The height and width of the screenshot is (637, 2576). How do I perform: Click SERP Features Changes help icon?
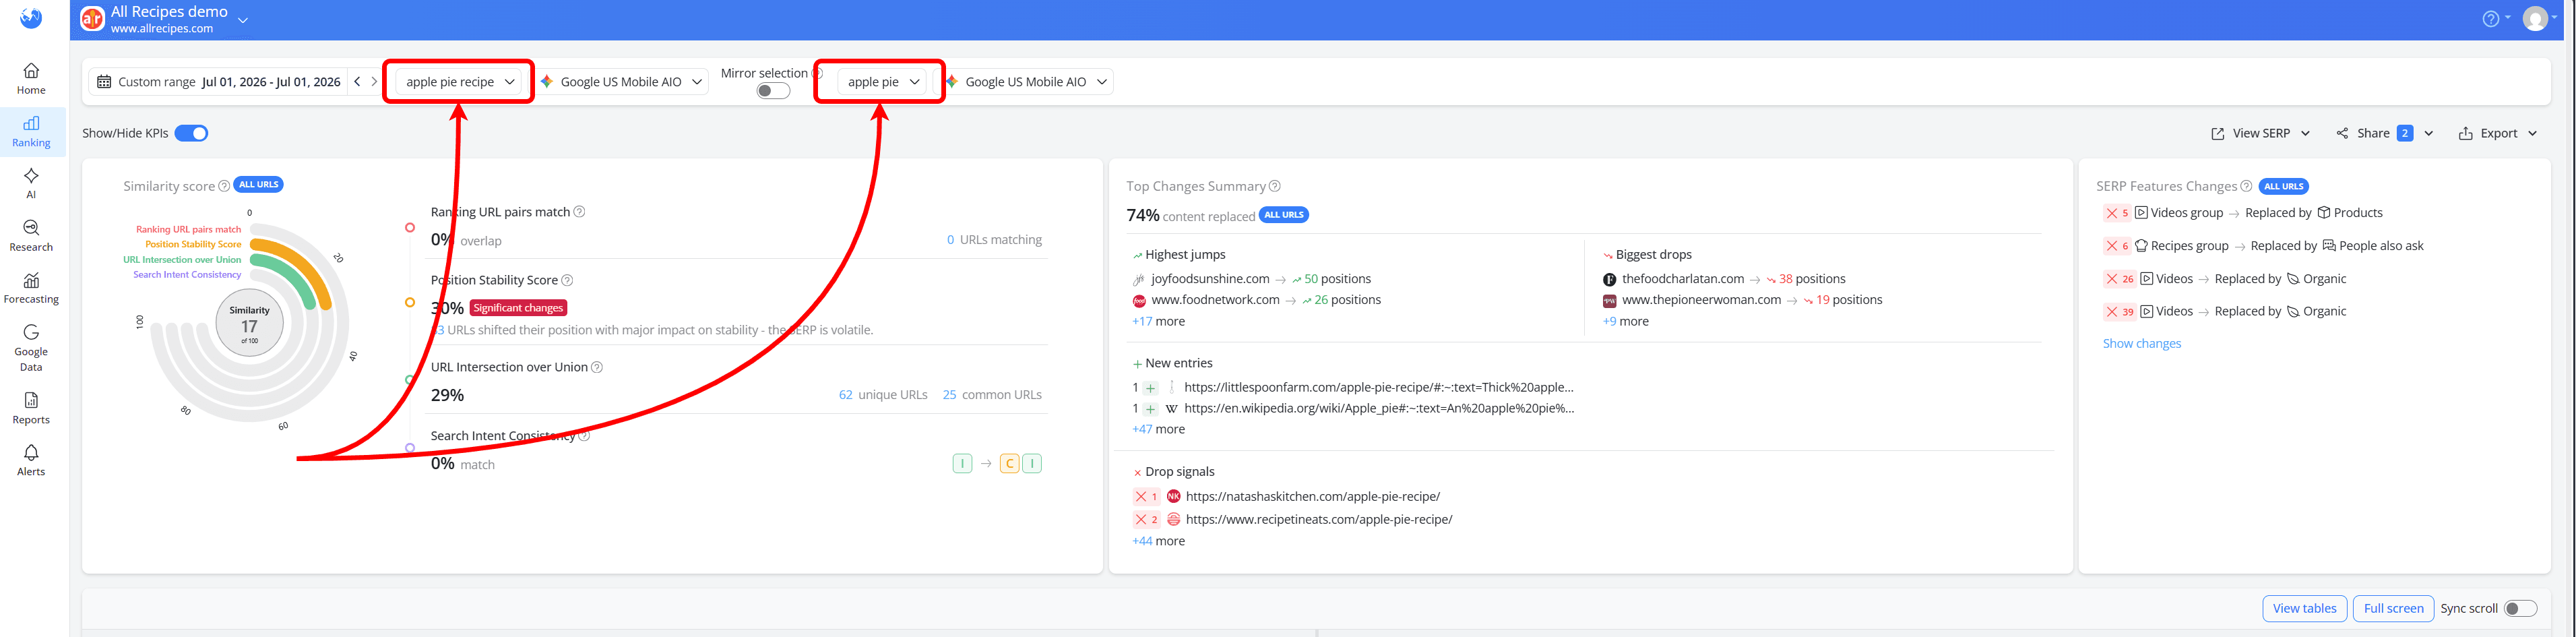click(x=2246, y=186)
